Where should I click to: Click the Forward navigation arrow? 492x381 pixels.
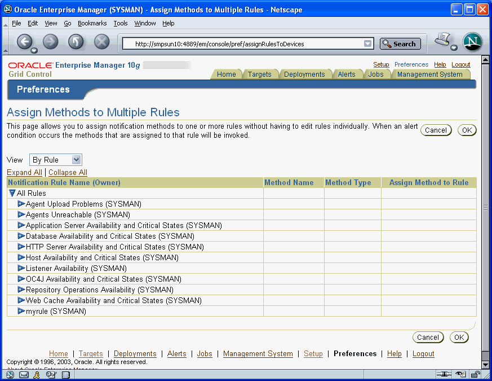point(50,42)
